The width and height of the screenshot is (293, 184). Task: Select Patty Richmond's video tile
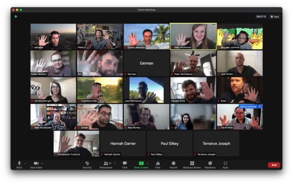pos(193,36)
